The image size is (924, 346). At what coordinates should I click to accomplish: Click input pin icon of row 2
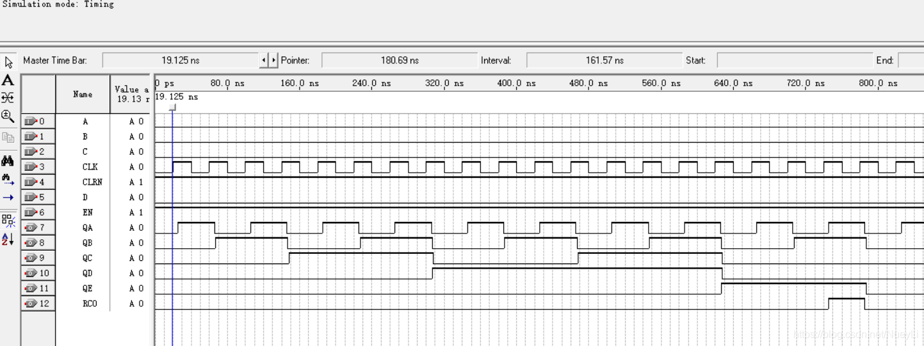click(x=31, y=152)
